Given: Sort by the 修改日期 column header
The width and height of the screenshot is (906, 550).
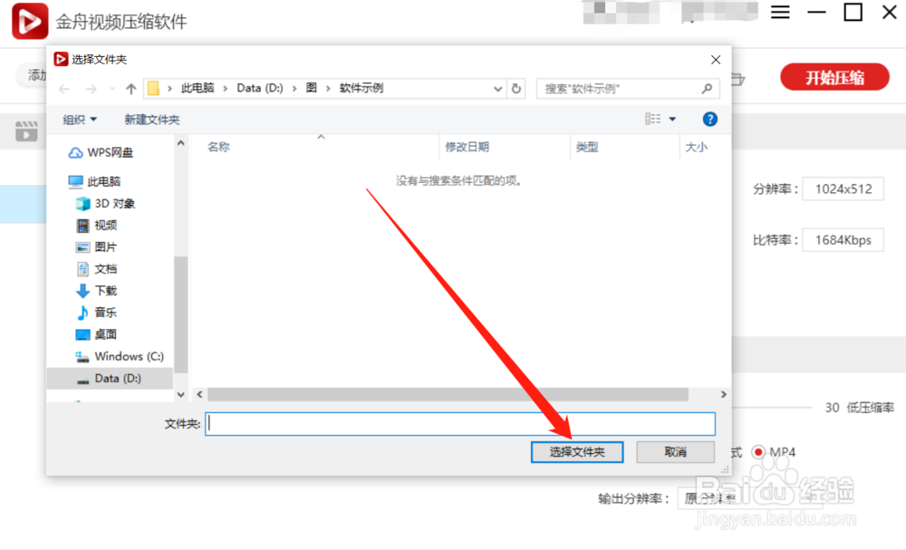Looking at the screenshot, I should pos(467,147).
